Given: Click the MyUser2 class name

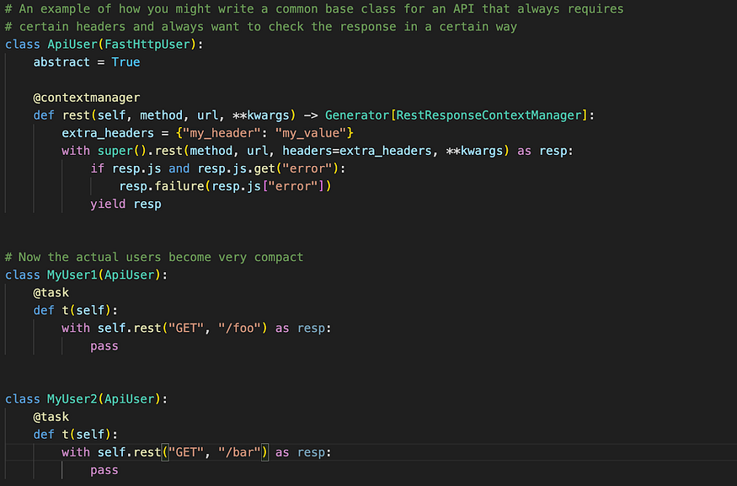Looking at the screenshot, I should [x=72, y=399].
